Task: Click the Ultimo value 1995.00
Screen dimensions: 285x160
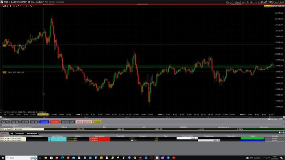Action: coord(80,129)
